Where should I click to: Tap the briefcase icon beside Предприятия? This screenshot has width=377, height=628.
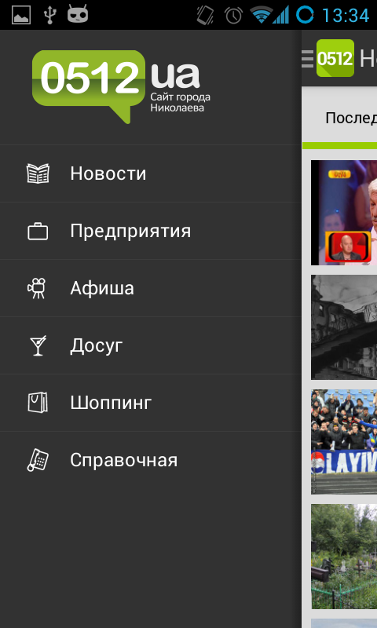(x=38, y=232)
